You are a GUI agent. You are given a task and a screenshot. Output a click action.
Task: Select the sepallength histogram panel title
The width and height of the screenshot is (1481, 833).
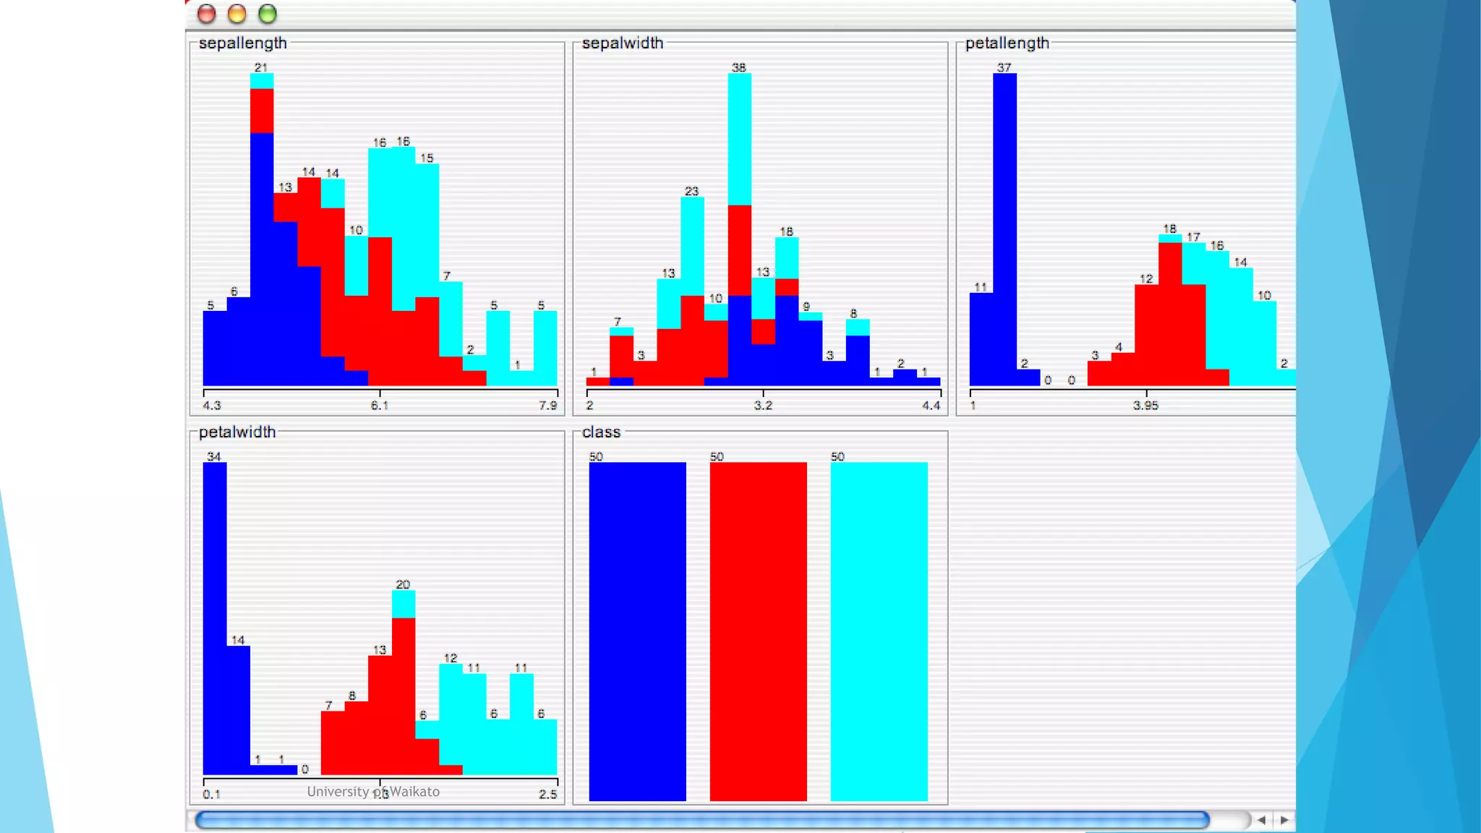pyautogui.click(x=243, y=43)
